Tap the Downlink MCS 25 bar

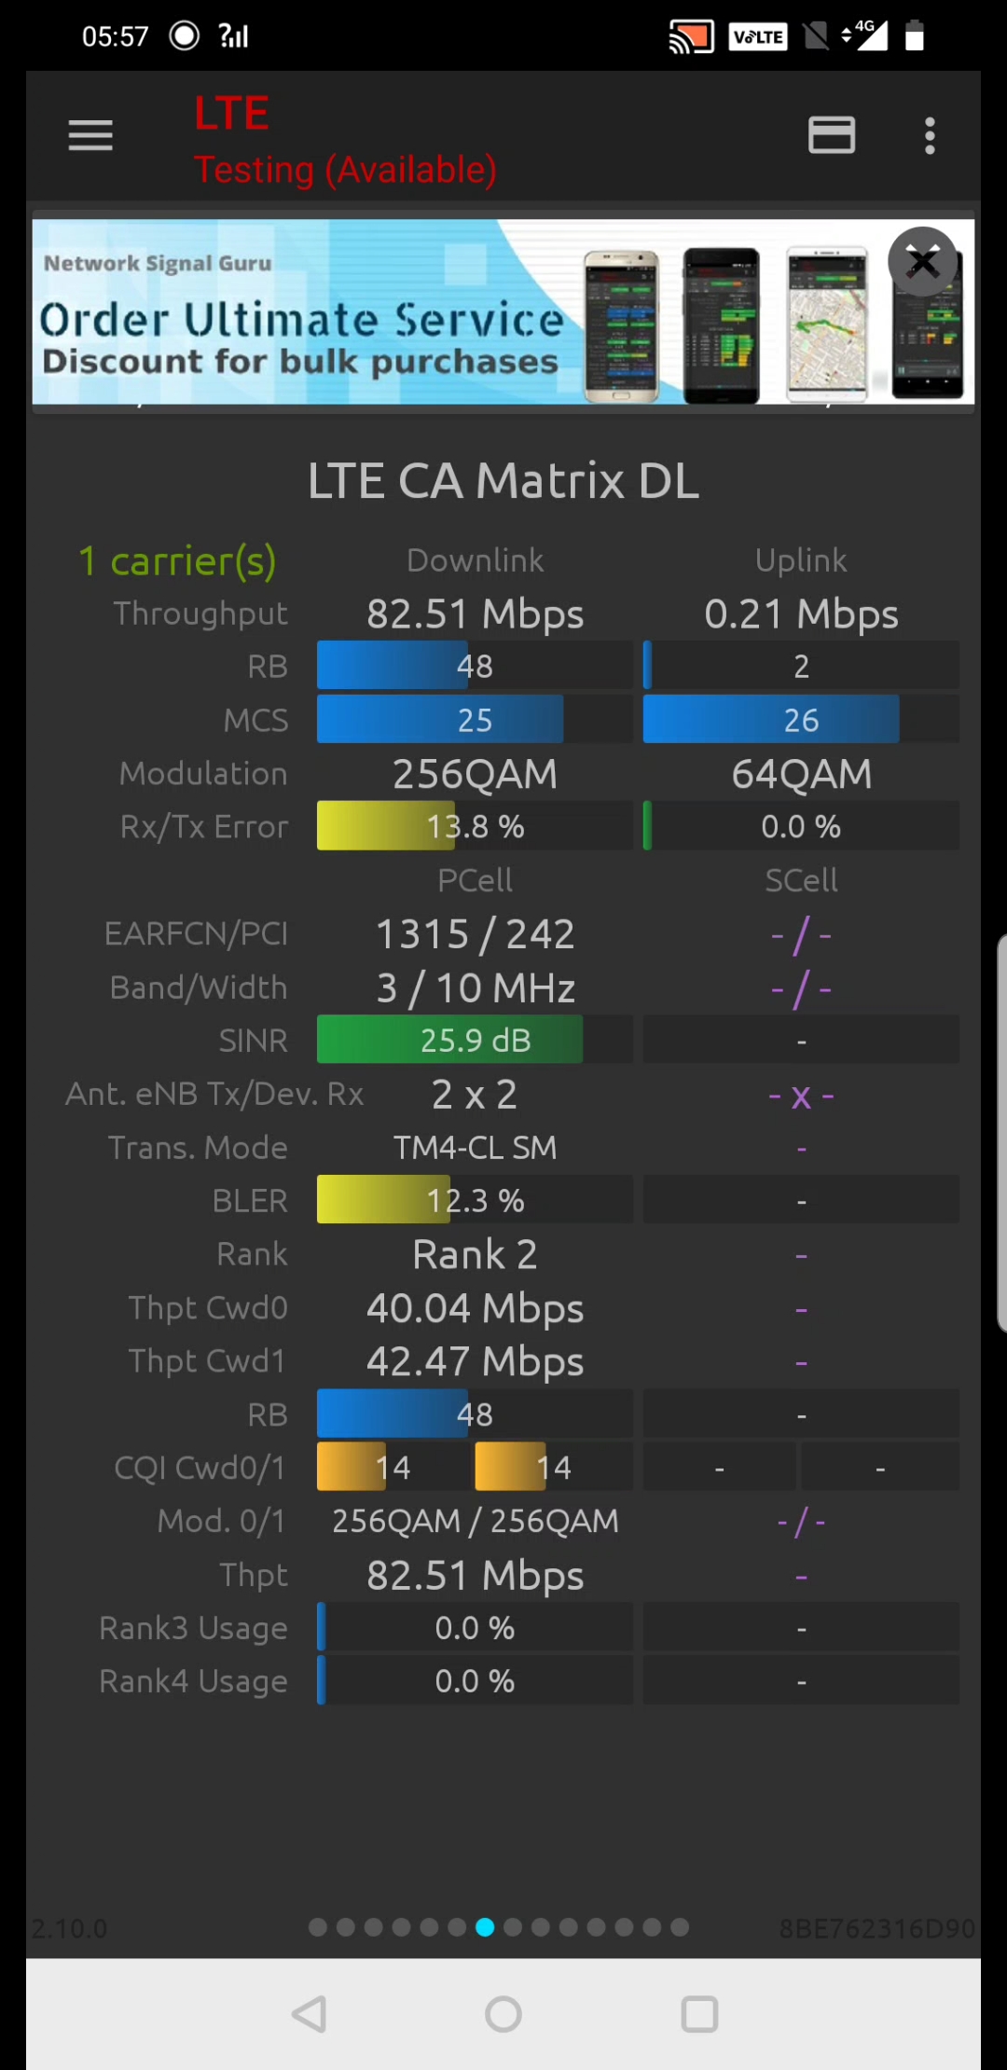point(474,720)
